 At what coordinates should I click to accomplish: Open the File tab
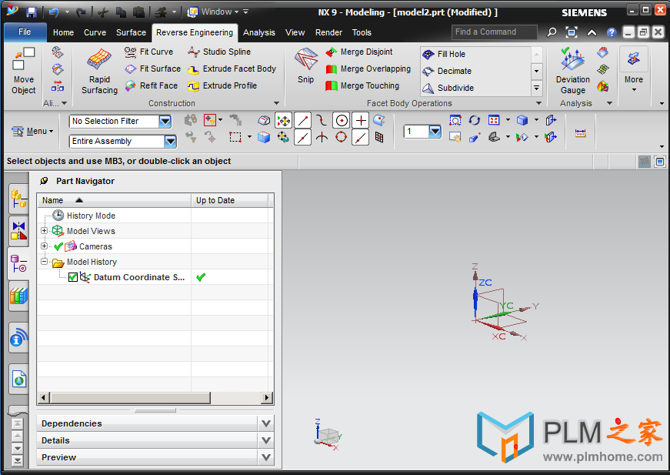(25, 32)
